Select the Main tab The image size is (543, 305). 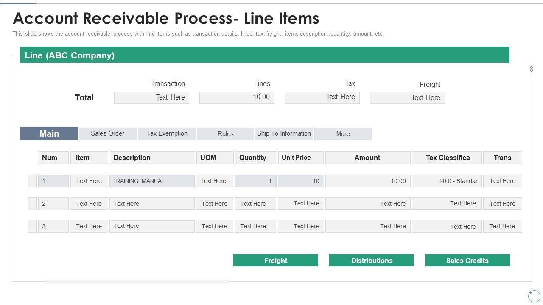click(49, 133)
